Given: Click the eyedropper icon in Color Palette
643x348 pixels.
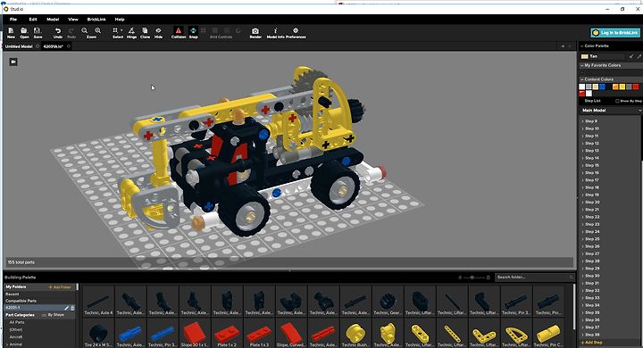Looking at the screenshot, I should [x=639, y=56].
